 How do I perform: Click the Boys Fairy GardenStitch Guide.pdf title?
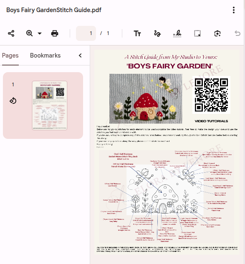point(54,10)
